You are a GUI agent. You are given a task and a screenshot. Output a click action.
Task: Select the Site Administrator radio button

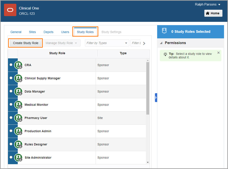[11, 157]
